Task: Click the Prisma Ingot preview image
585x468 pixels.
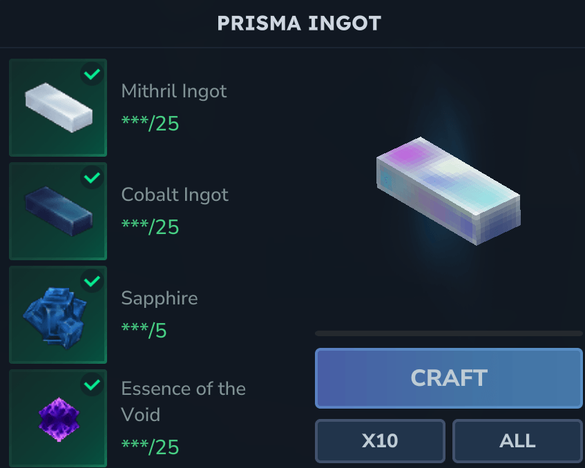Action: click(448, 191)
